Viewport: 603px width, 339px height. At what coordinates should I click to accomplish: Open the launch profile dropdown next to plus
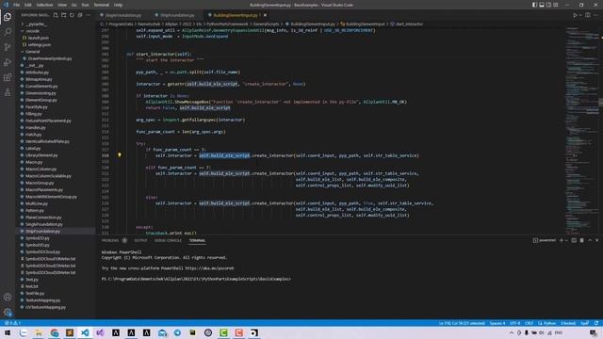point(566,240)
